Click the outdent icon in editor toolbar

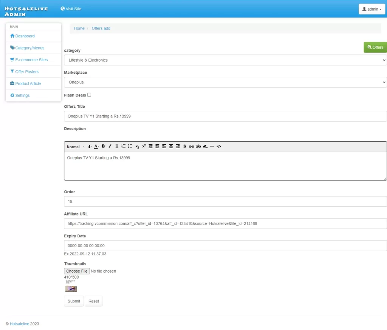coord(150,146)
